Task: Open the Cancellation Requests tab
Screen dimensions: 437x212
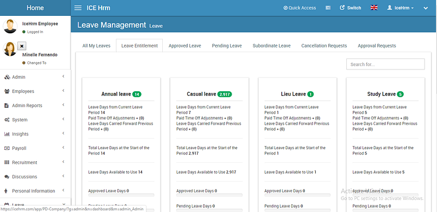Action: tap(324, 46)
